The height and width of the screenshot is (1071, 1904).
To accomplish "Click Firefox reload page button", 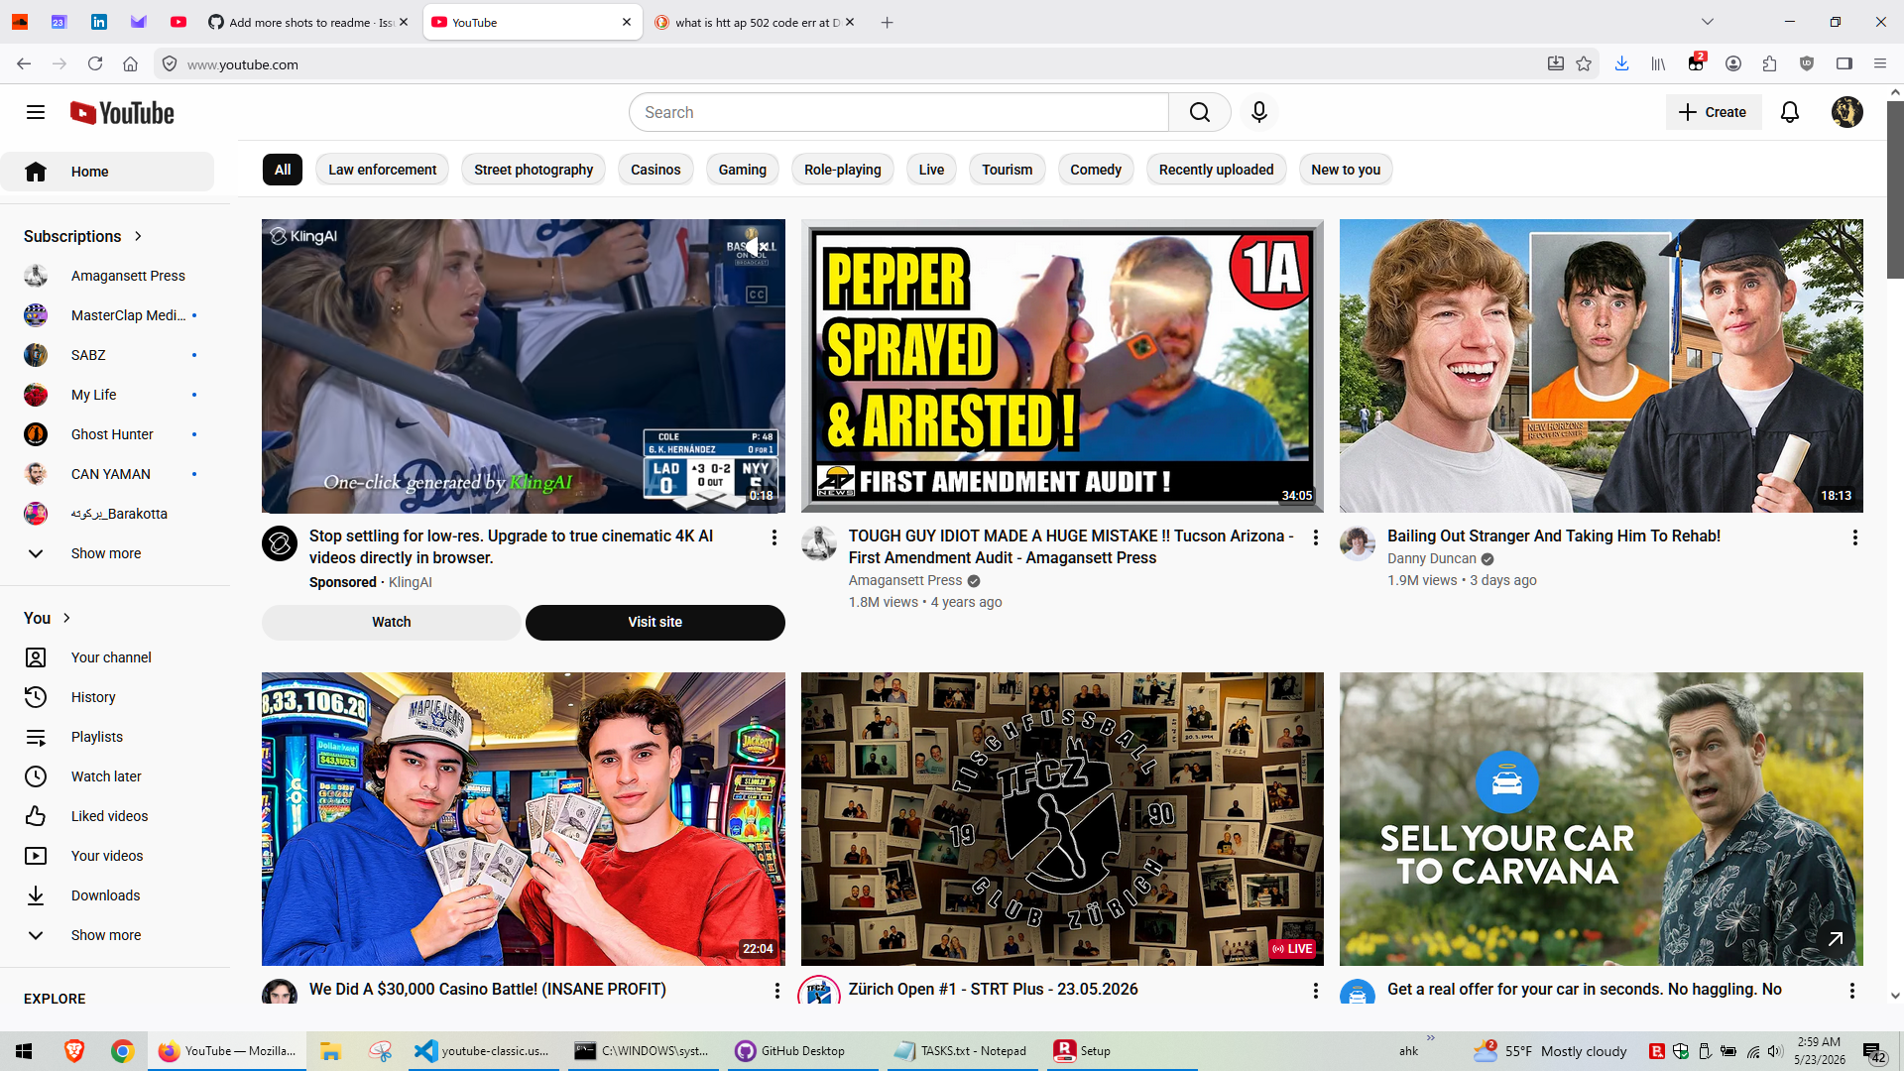I will 95,63.
